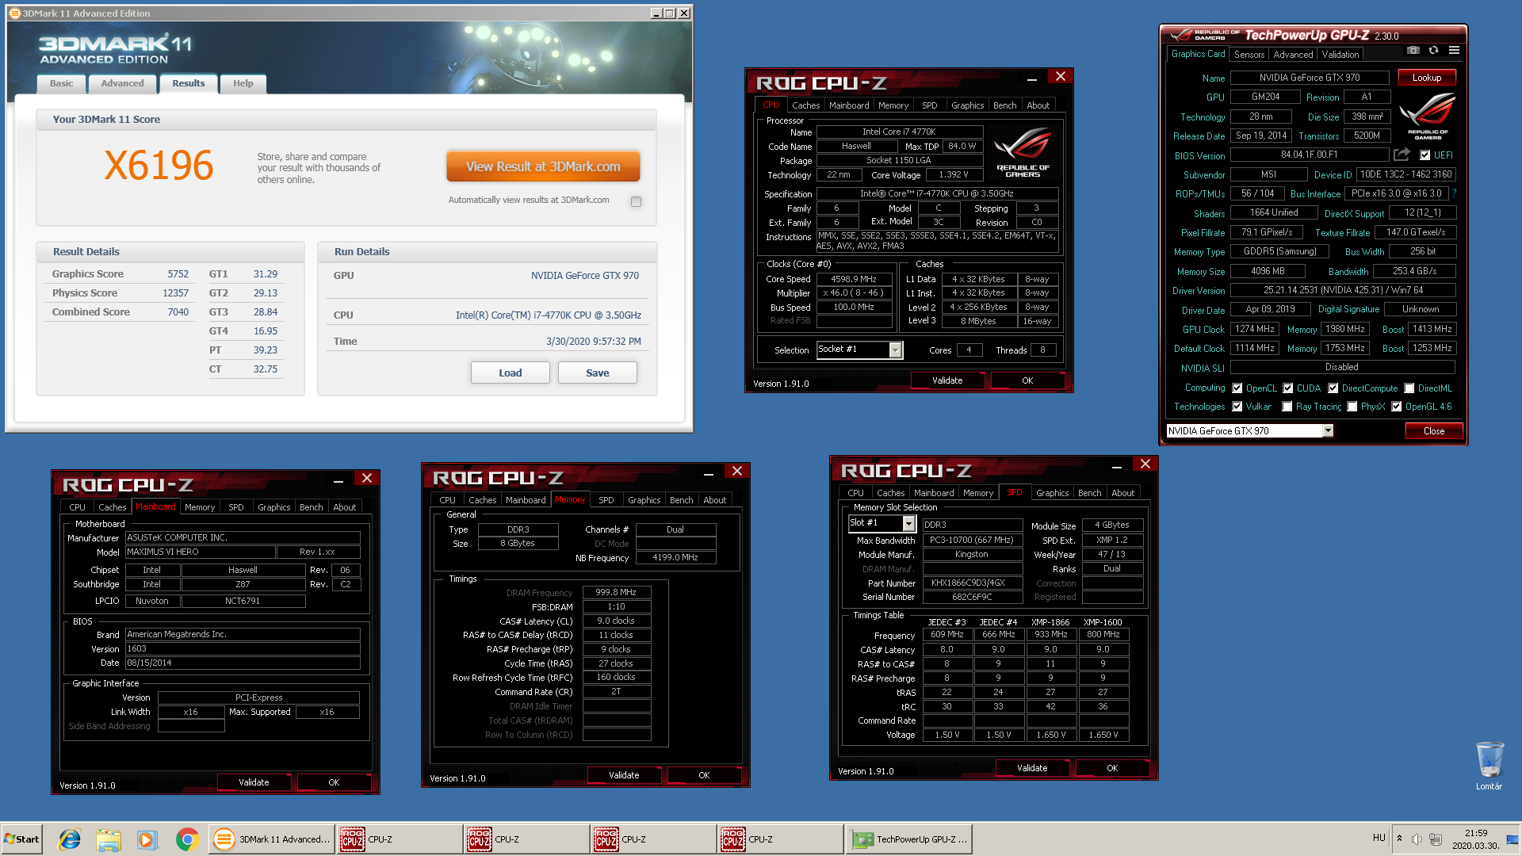This screenshot has height=856, width=1522.
Task: Click the Lookup button in GPU-Z
Action: [1426, 78]
